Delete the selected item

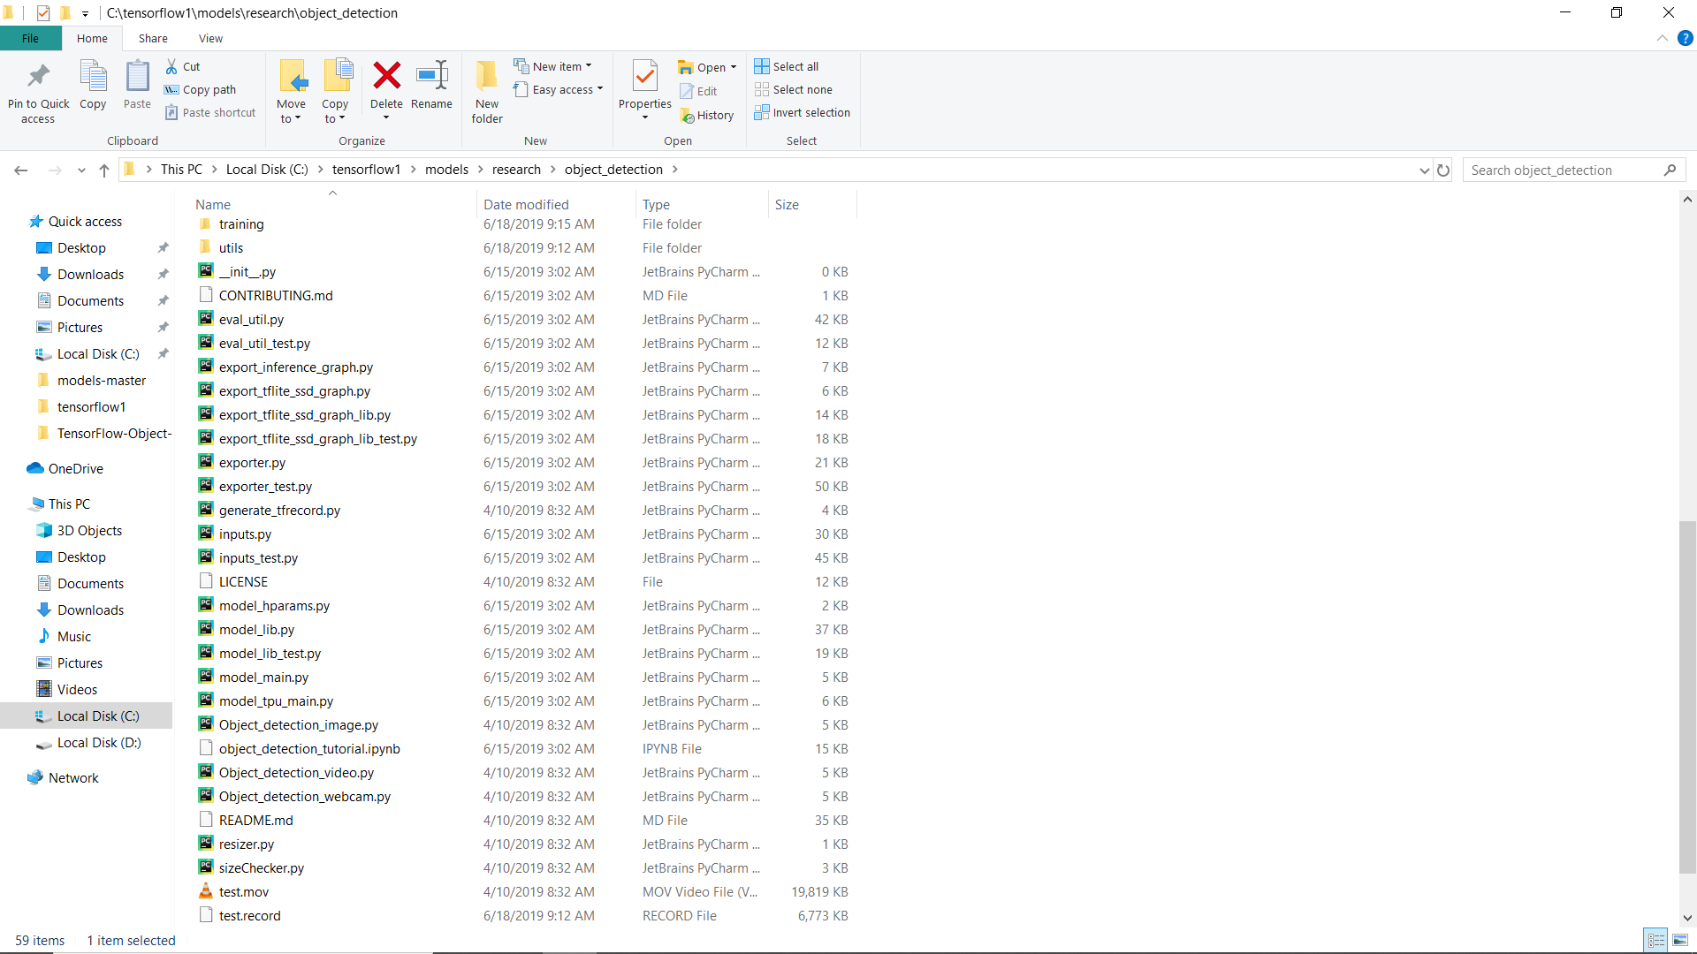coord(387,86)
